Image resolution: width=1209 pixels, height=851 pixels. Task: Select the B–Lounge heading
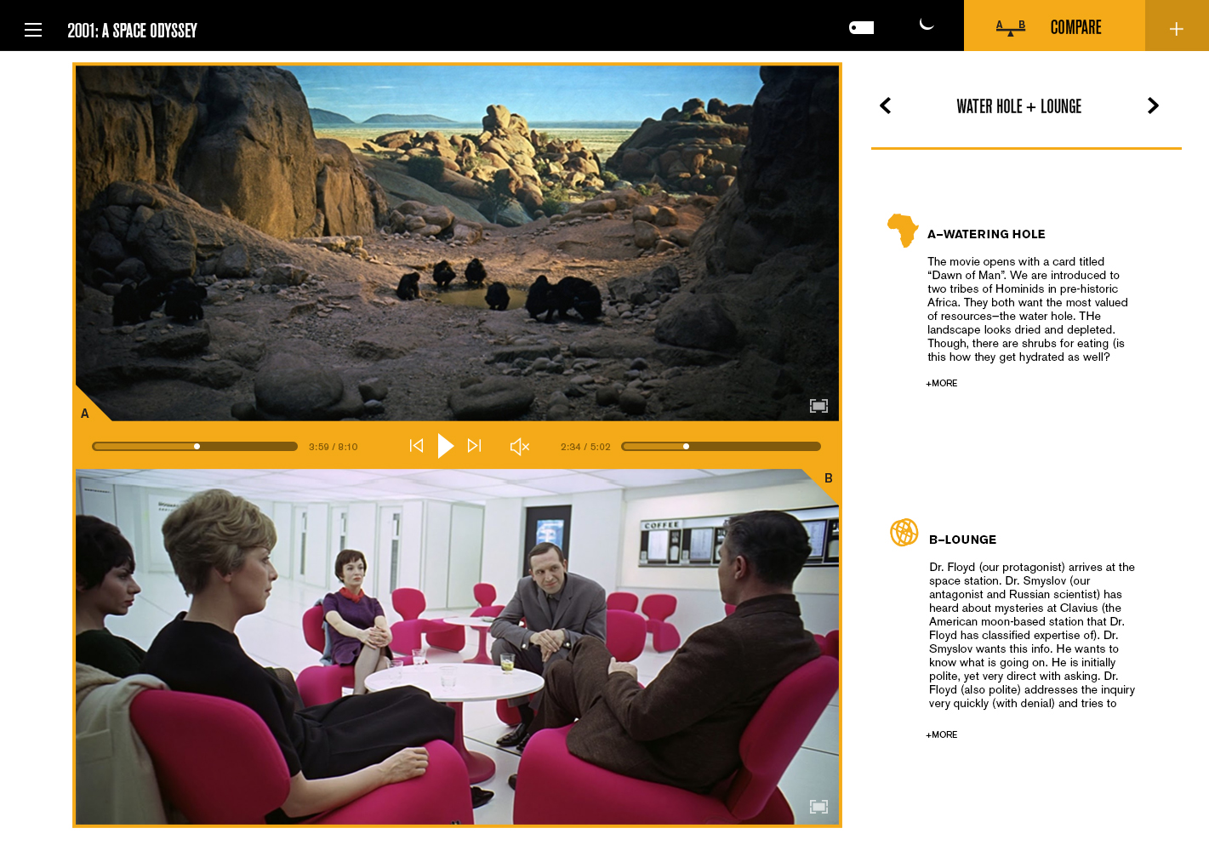coord(962,540)
